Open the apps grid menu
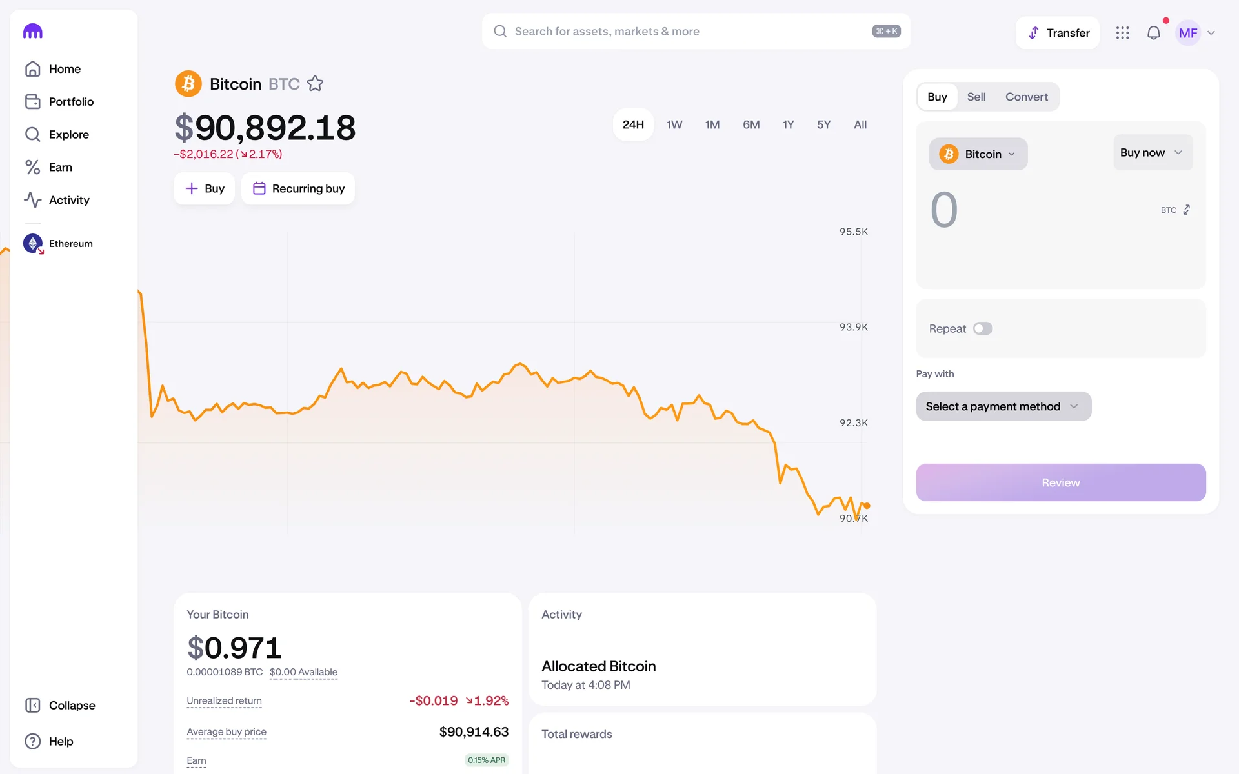This screenshot has height=774, width=1239. (1122, 33)
